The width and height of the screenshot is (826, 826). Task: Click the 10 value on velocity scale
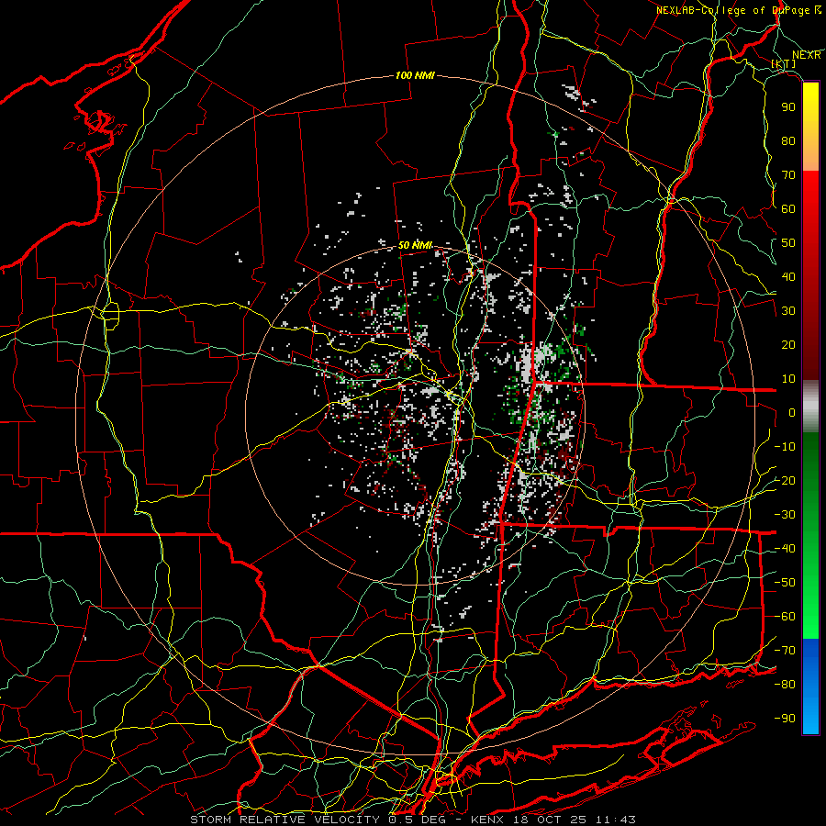(x=788, y=379)
